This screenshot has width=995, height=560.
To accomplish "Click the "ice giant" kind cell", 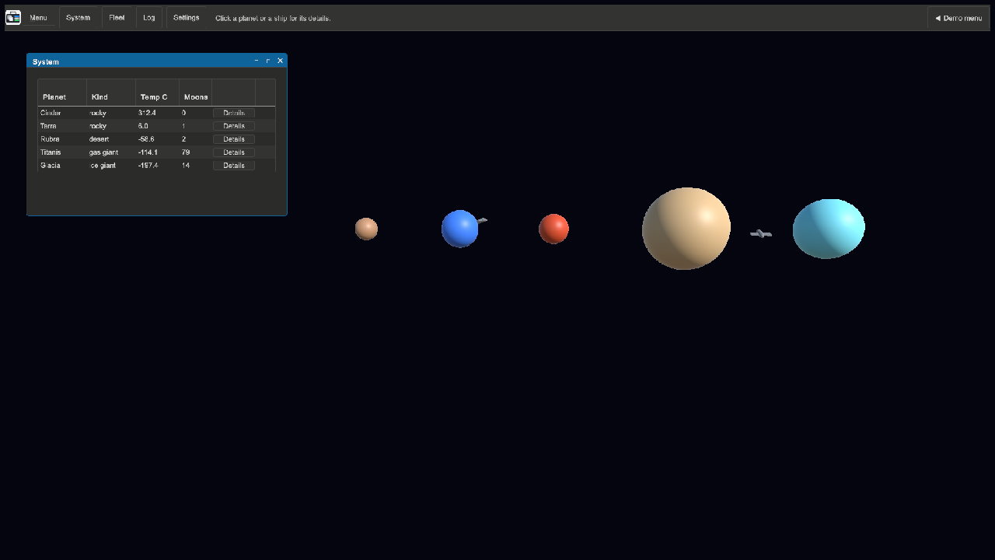I will 111,166.
